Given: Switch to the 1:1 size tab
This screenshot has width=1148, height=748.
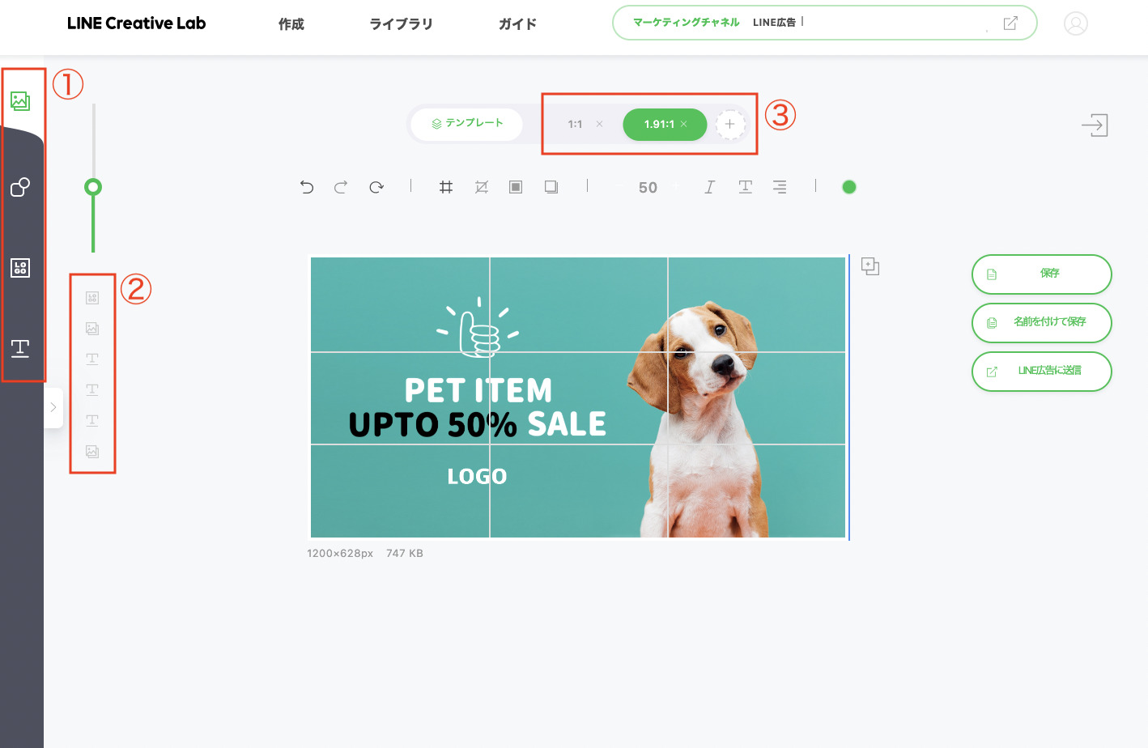Looking at the screenshot, I should pyautogui.click(x=576, y=124).
